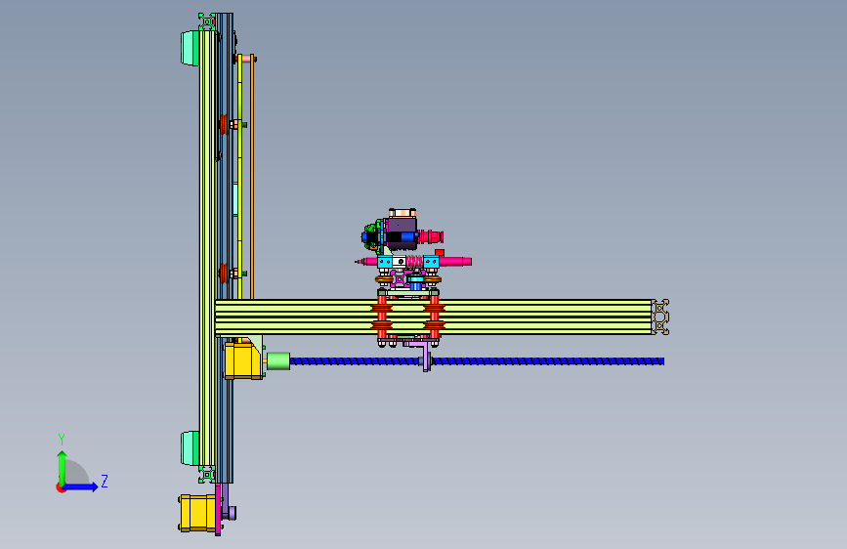This screenshot has width=847, height=549.
Task: Select the thin orange vertical rod
Action: tap(252, 177)
